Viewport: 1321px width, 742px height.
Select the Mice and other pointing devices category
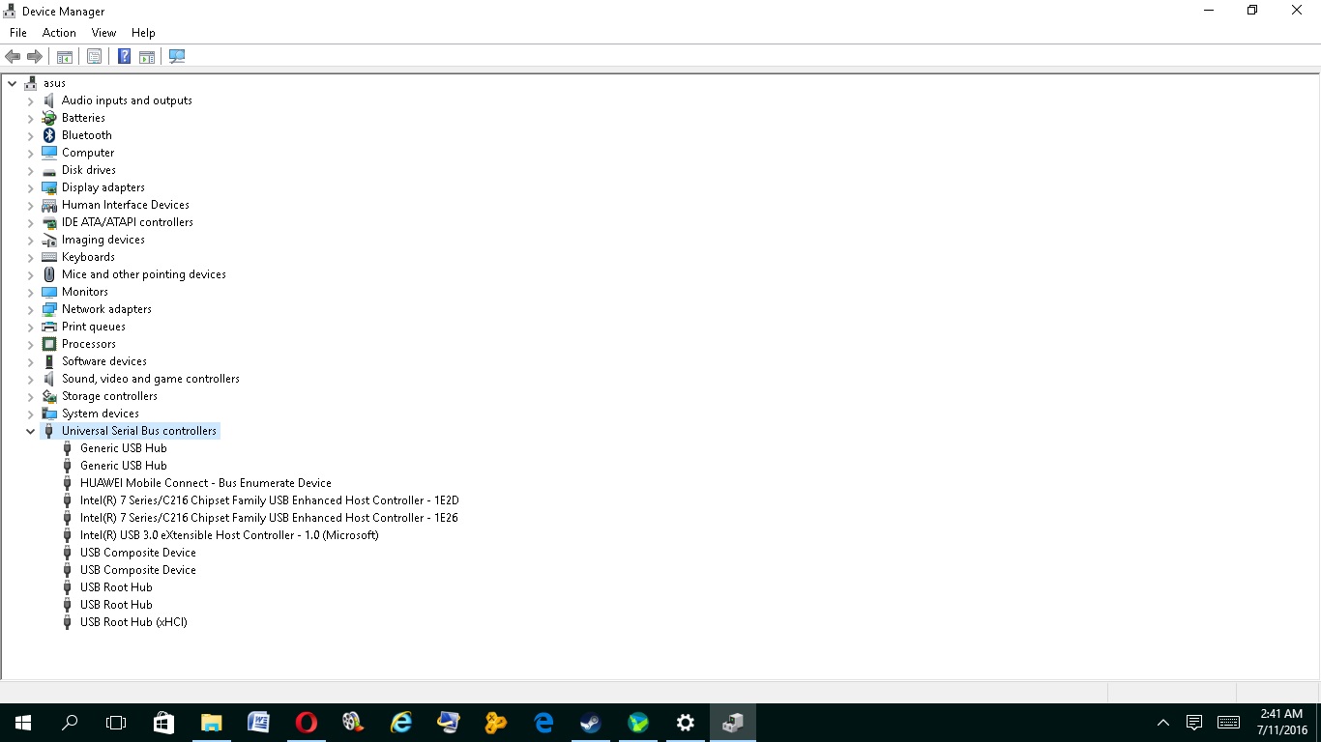[143, 274]
